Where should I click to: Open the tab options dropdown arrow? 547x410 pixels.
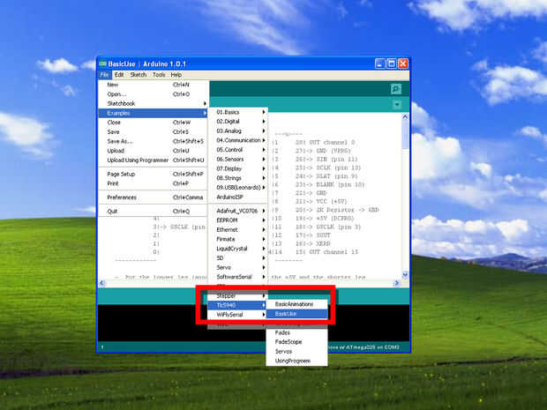coord(397,105)
